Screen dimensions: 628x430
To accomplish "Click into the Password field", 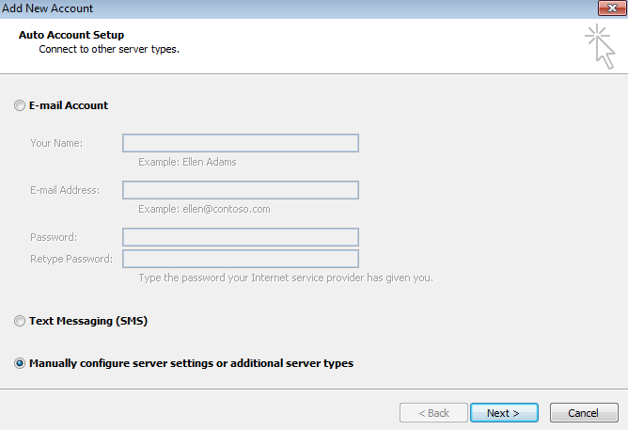I will [x=240, y=237].
